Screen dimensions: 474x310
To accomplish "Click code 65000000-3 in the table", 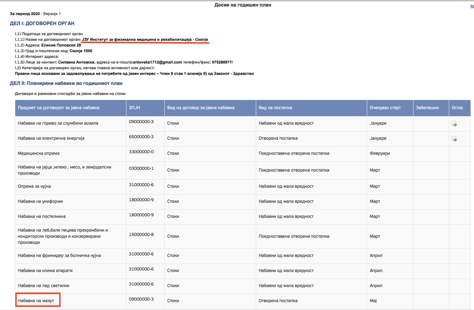I will (141, 137).
